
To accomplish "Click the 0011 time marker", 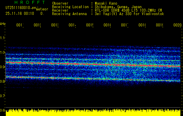I will pos(20,25).
